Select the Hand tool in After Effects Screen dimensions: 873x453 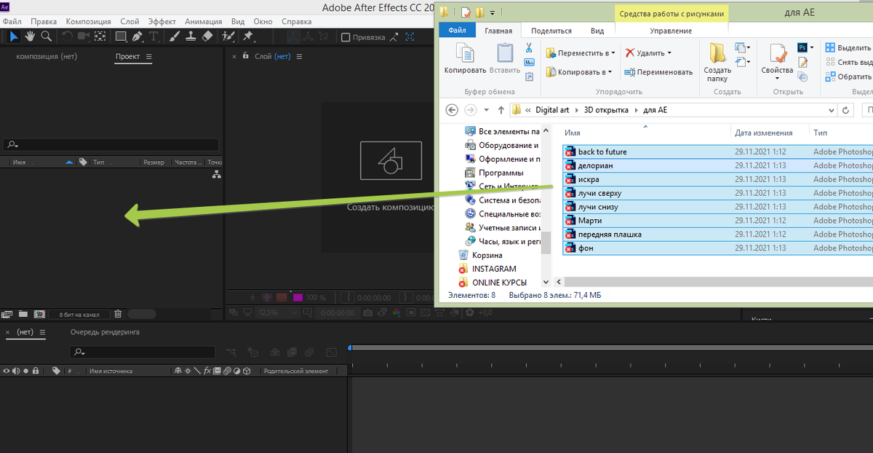point(31,36)
